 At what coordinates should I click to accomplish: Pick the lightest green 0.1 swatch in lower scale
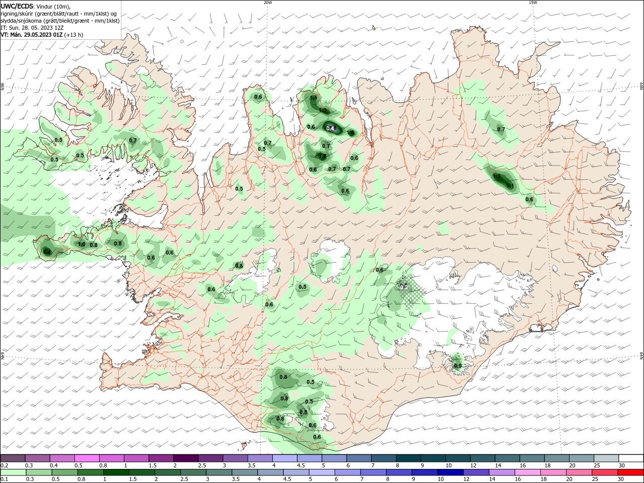tap(13, 472)
